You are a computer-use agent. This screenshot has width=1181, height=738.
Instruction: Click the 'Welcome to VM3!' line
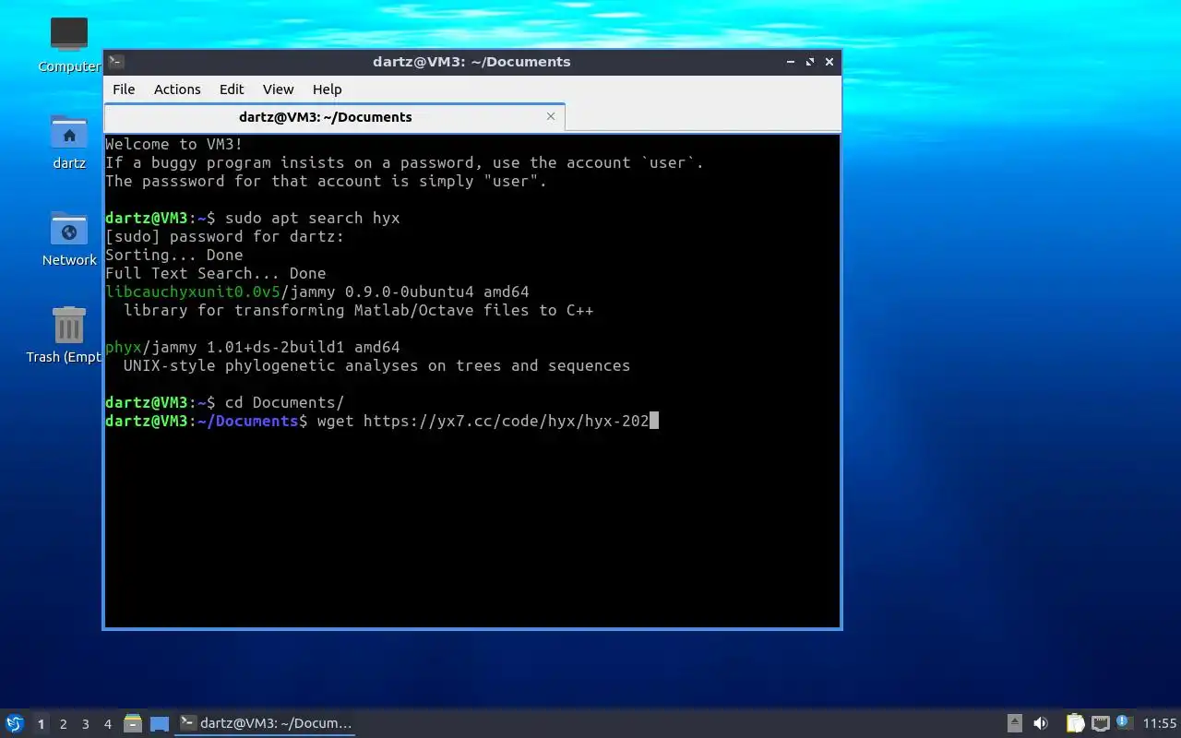[173, 144]
